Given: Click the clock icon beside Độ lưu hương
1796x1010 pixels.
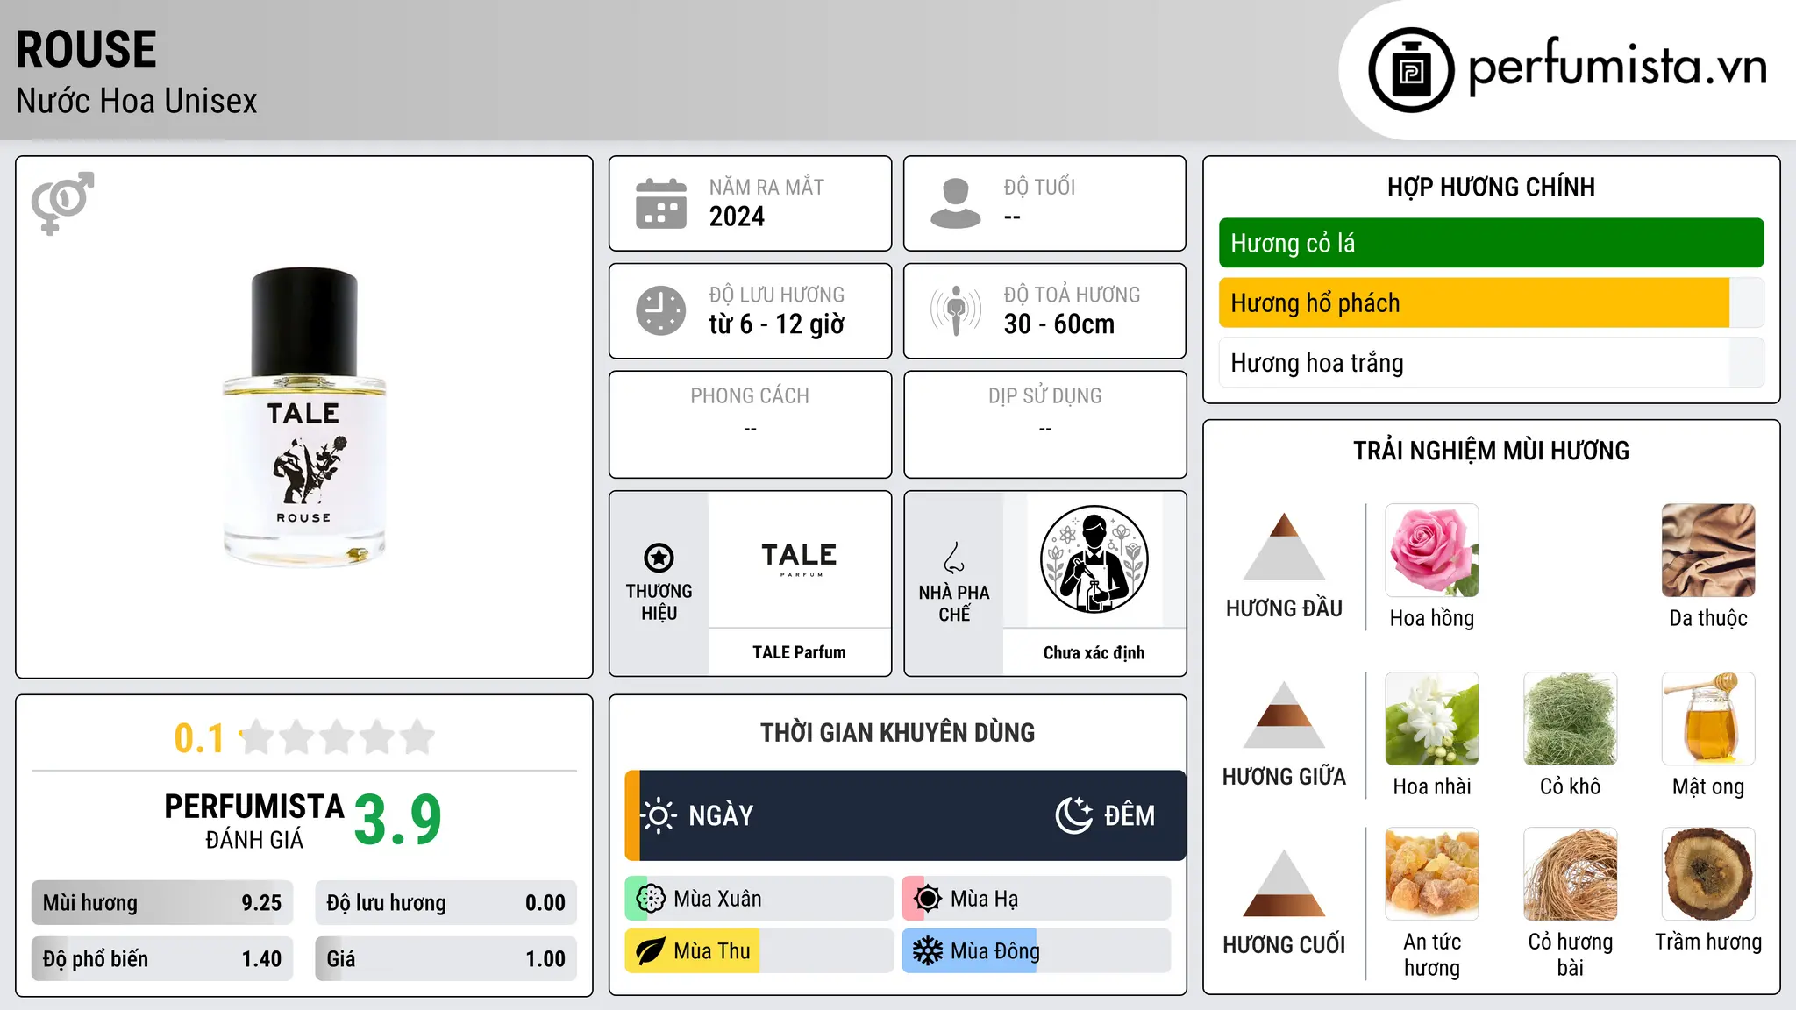Looking at the screenshot, I should [x=661, y=310].
